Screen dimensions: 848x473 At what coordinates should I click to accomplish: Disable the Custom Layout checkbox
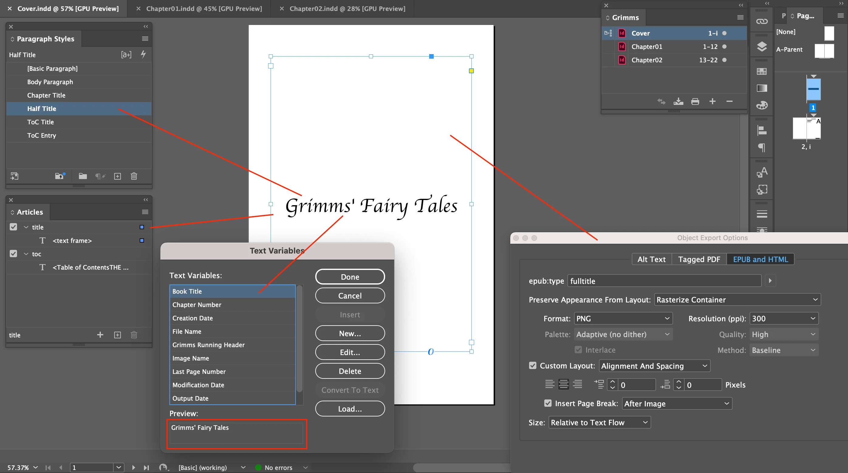click(533, 366)
